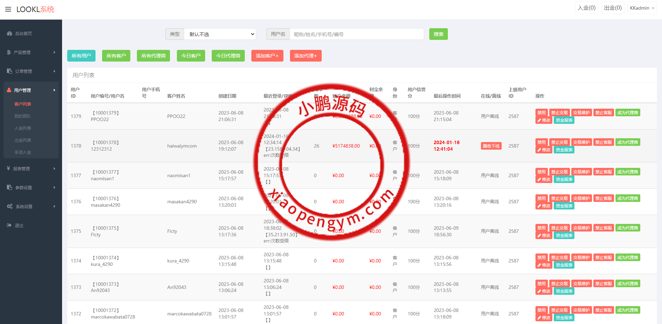Click the gears icon for 系统设置

10,206
